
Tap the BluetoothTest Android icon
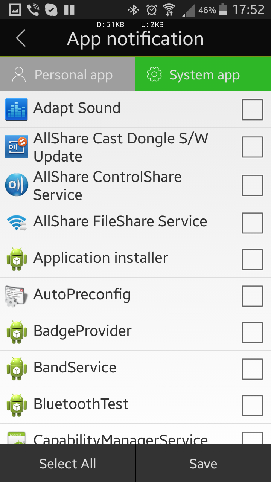point(17,405)
